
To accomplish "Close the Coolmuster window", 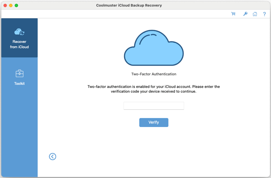I will [x=5, y=5].
